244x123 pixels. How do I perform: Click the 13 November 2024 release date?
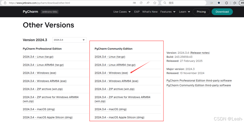(192, 73)
